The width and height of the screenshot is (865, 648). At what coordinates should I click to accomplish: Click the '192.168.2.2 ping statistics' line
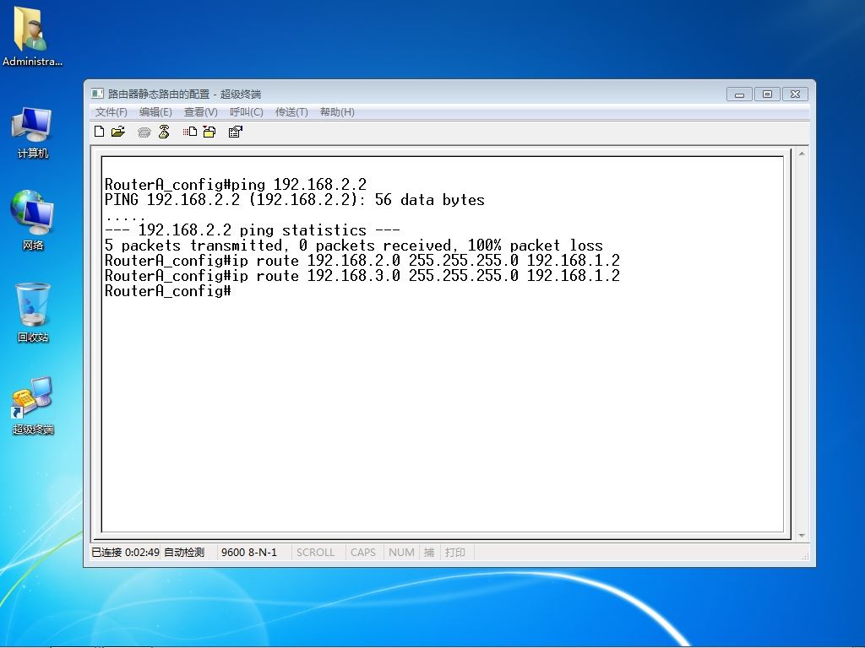253,229
